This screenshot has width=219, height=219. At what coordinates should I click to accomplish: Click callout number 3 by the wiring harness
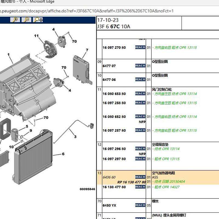(75, 137)
